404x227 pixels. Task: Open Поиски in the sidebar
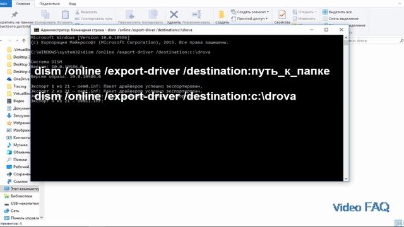[17, 160]
